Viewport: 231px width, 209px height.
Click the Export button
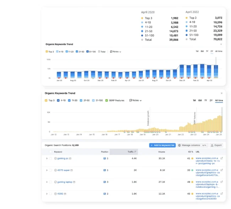(x=216, y=145)
